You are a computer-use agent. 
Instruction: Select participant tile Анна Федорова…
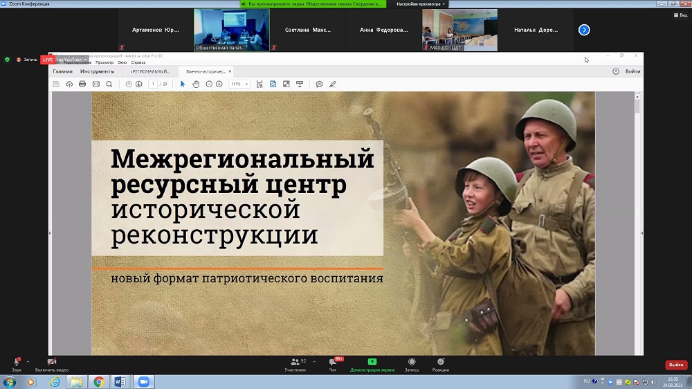tap(383, 30)
